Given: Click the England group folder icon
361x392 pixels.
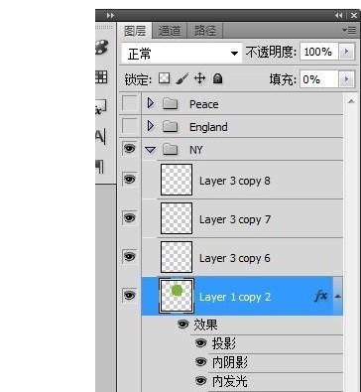Looking at the screenshot, I should click(x=171, y=126).
